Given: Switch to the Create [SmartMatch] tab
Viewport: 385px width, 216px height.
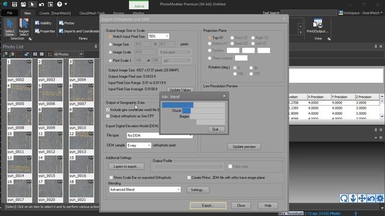Looking at the screenshot, I should click(55, 13).
